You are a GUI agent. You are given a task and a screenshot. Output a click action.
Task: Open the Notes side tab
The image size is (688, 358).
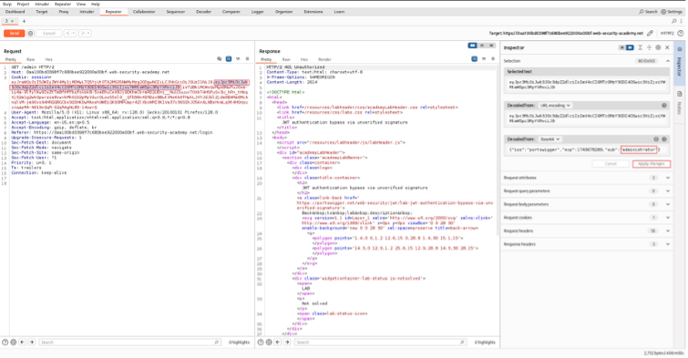pyautogui.click(x=680, y=103)
